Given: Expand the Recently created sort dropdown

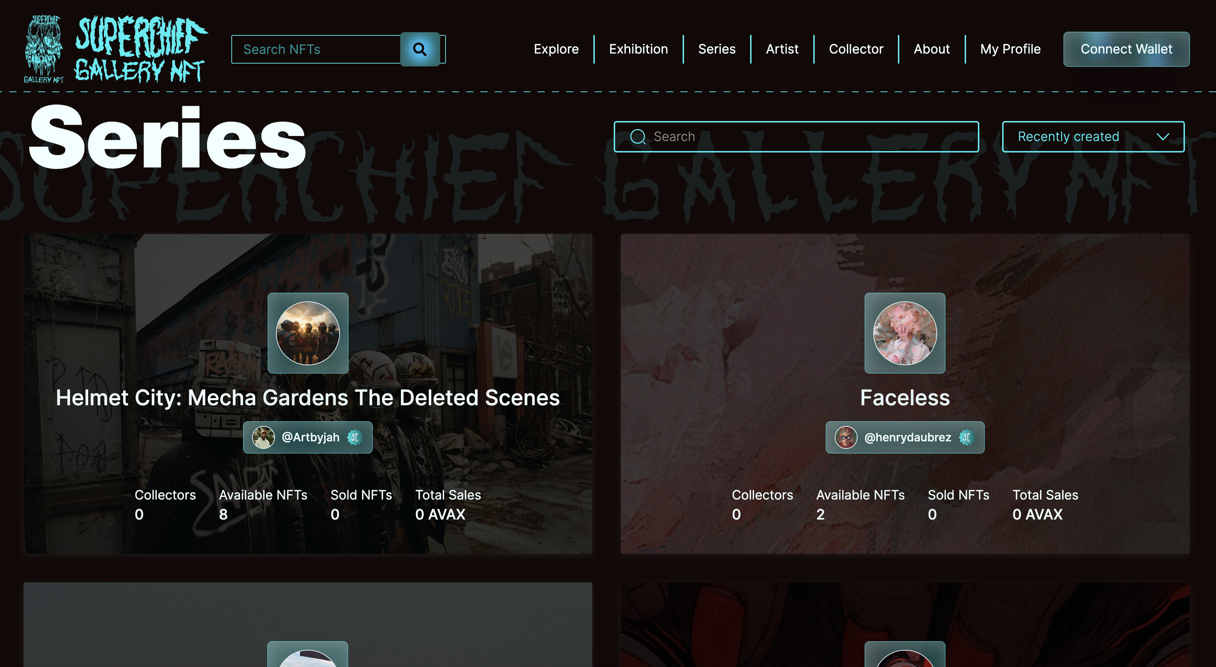Looking at the screenshot, I should click(x=1093, y=136).
